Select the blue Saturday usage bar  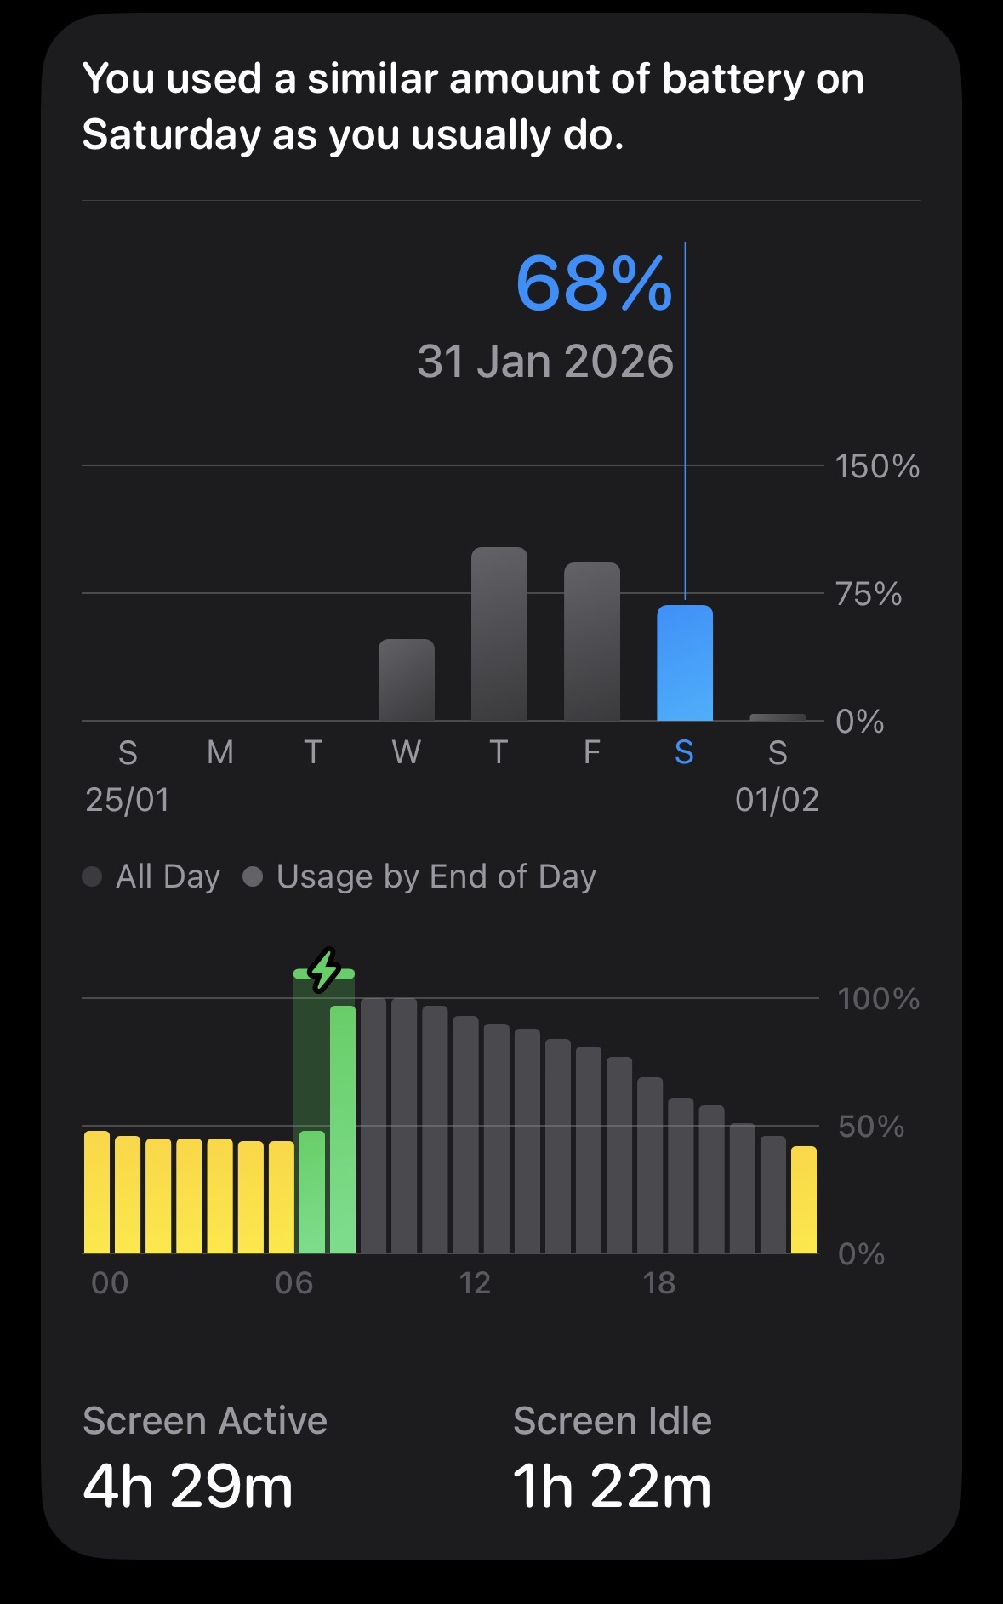click(685, 663)
